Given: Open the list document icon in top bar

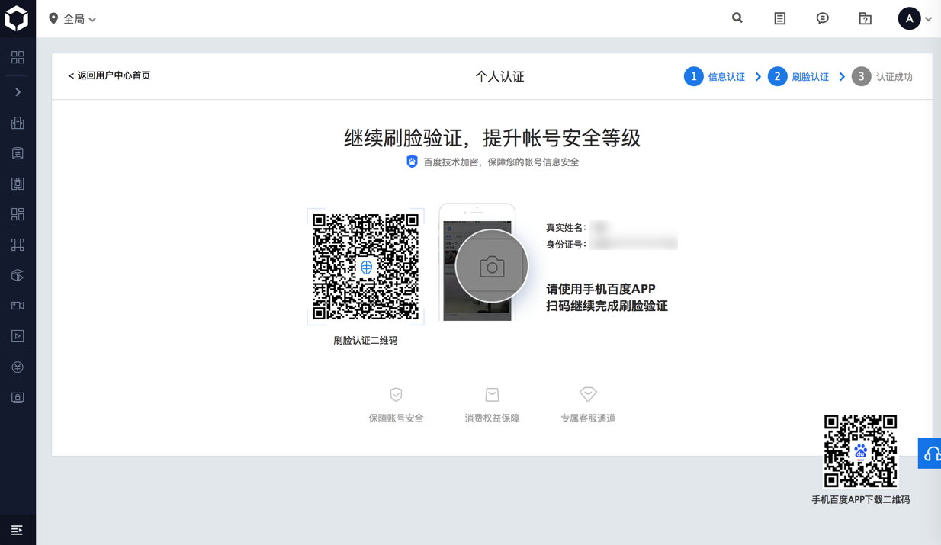Looking at the screenshot, I should pos(780,18).
